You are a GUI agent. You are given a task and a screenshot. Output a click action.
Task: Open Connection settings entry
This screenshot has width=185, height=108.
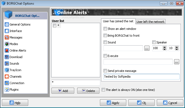coord(17,83)
